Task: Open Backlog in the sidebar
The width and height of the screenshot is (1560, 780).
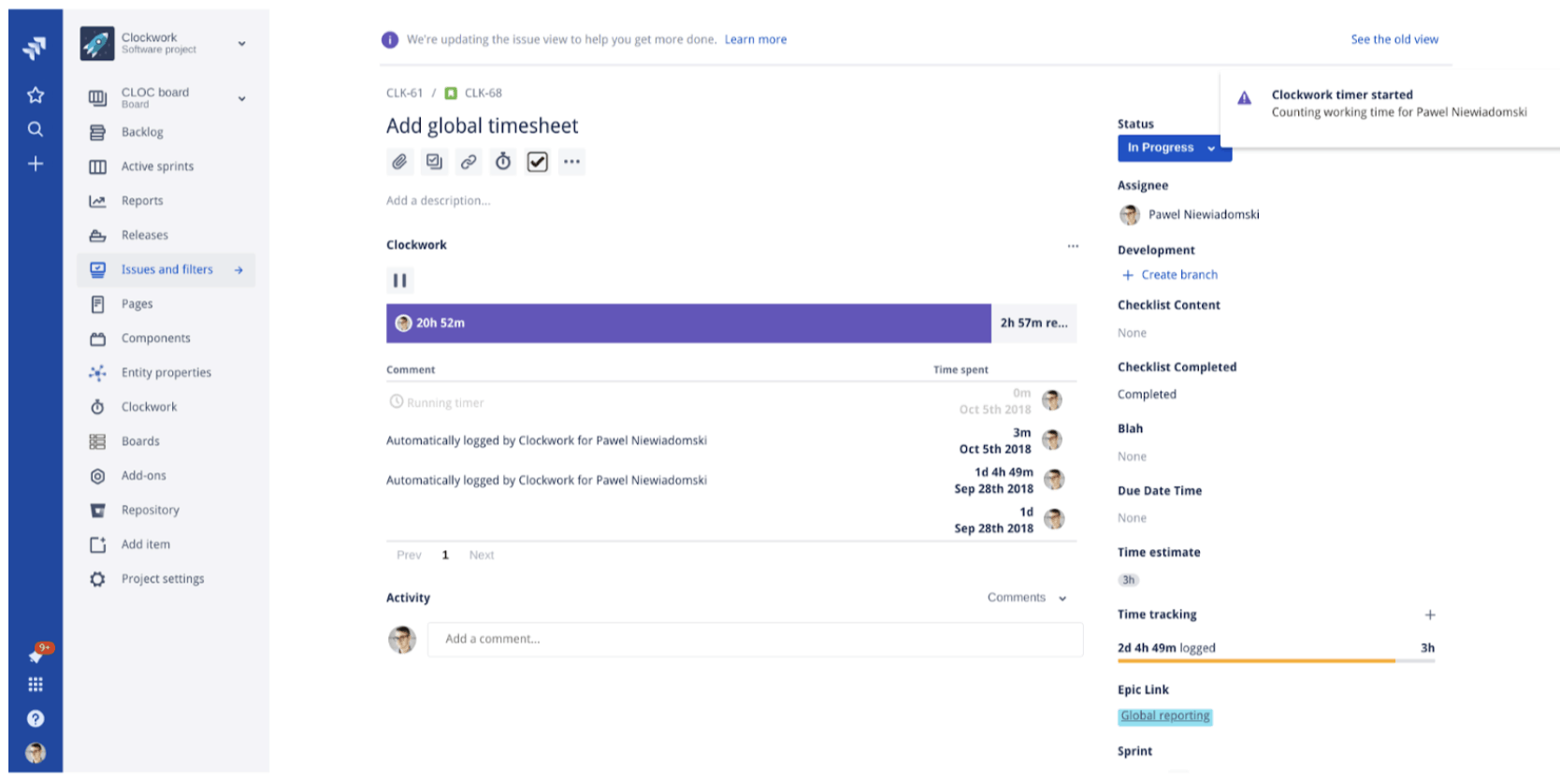Action: [x=166, y=132]
